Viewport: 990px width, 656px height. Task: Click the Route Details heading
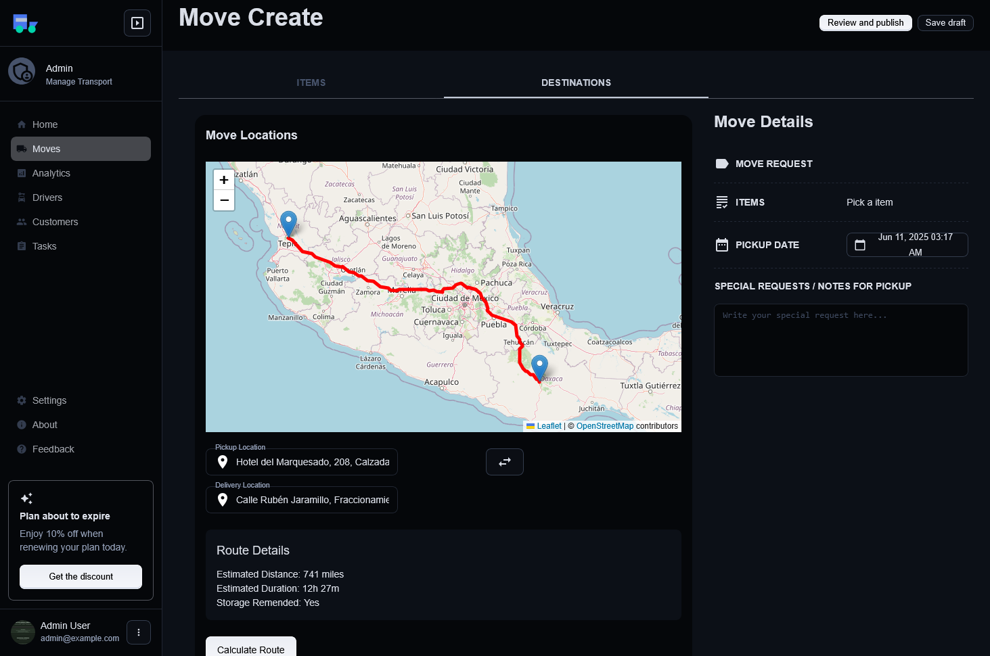pos(253,550)
